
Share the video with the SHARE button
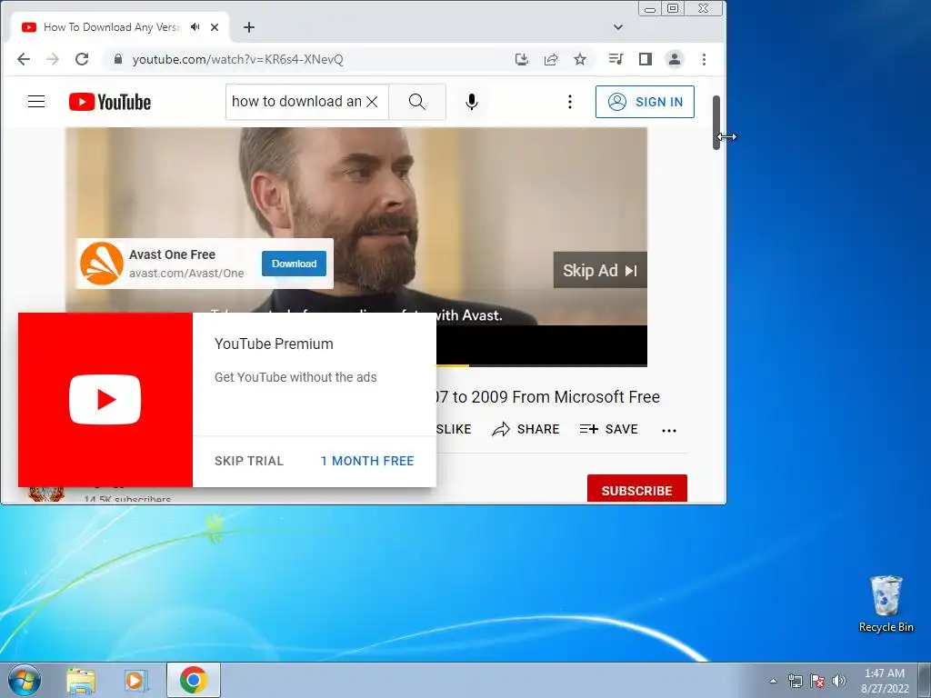(526, 429)
